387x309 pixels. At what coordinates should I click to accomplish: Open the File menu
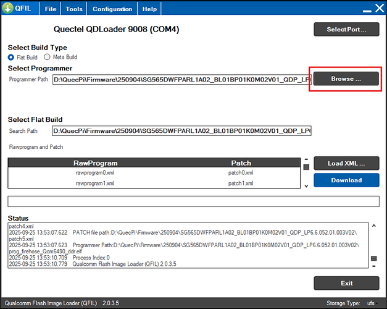coord(51,9)
